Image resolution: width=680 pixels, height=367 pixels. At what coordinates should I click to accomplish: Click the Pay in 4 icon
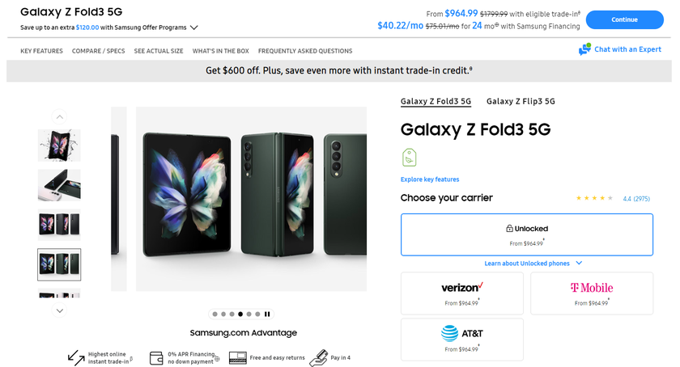[x=319, y=357]
